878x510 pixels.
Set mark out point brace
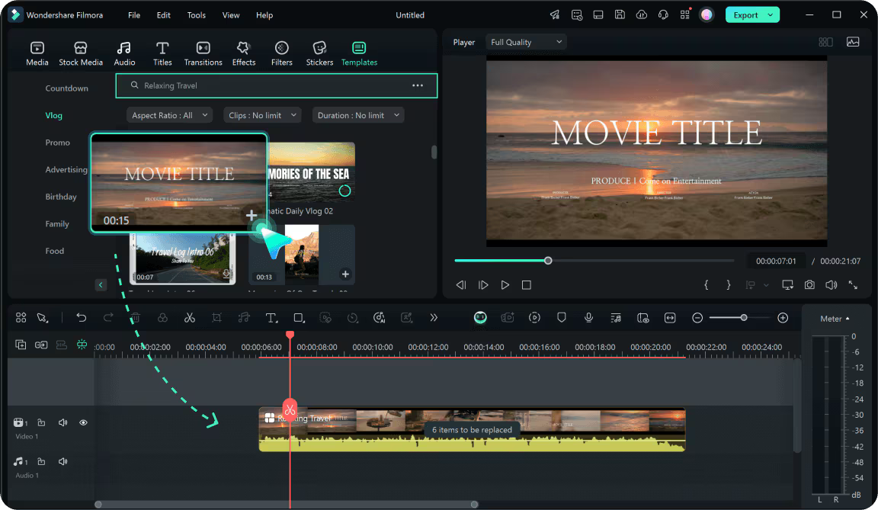(728, 285)
